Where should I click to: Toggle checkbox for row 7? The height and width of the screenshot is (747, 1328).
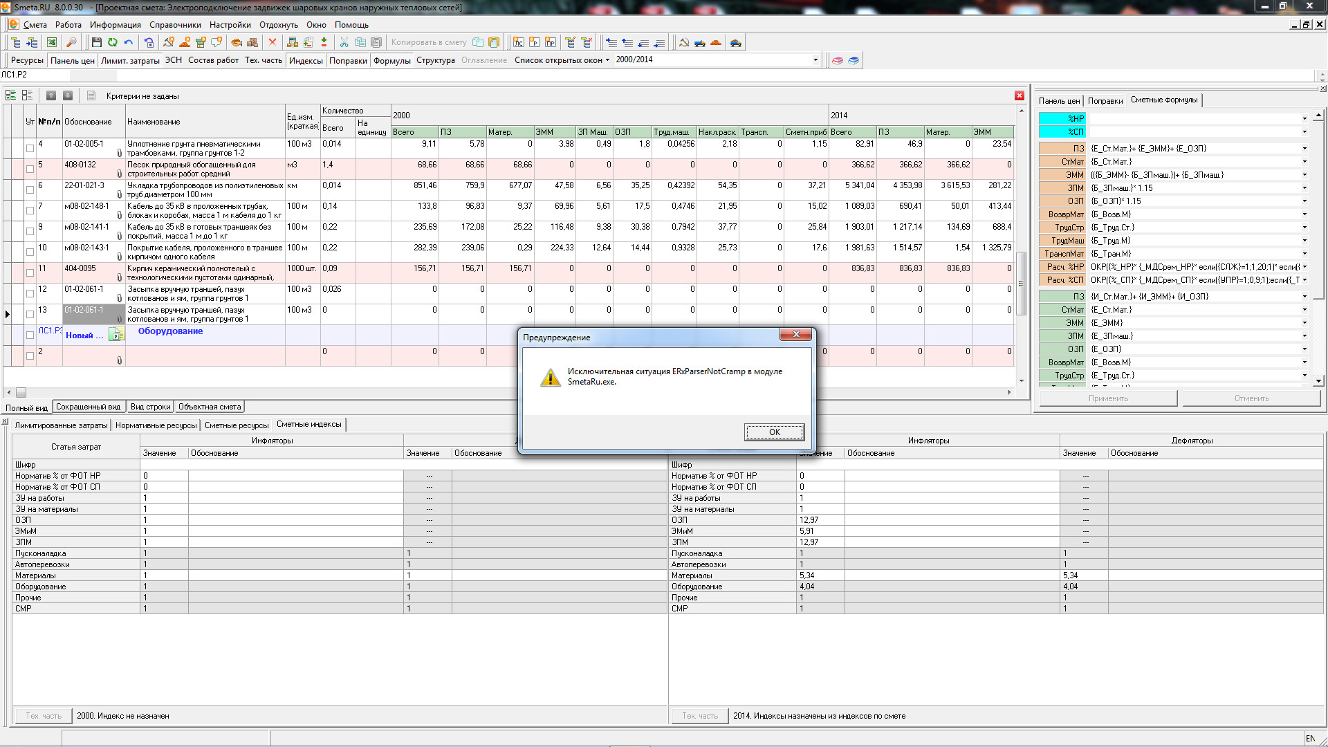30,210
